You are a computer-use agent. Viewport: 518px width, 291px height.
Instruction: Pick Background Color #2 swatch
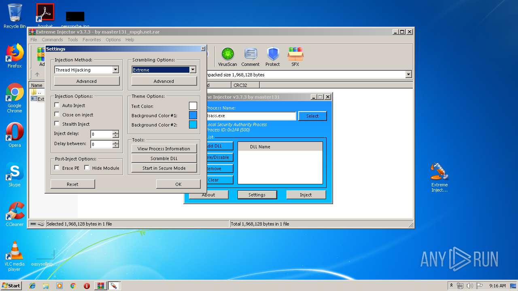[193, 124]
